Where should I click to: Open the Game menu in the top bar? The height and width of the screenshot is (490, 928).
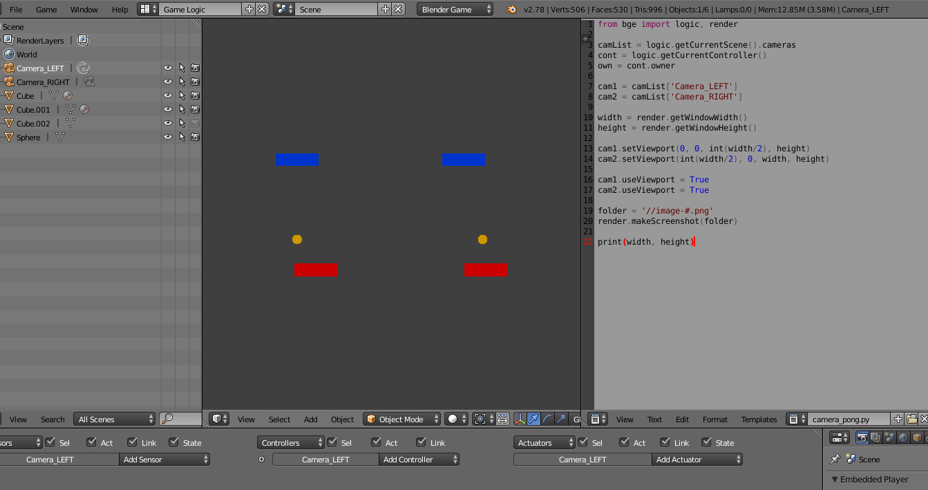[46, 10]
